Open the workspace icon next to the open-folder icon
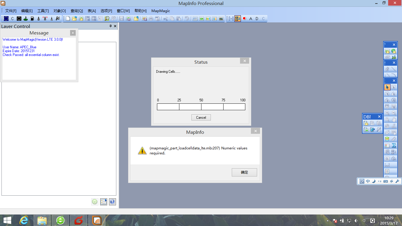Screen dimensions: 402x226 click(x=81, y=19)
